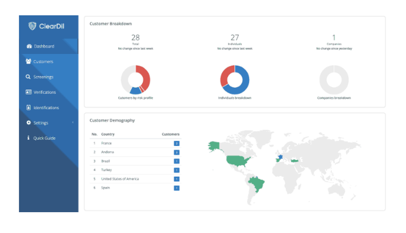Click the Identifications badge icon
Viewport: 406px width, 233px height.
(28, 108)
